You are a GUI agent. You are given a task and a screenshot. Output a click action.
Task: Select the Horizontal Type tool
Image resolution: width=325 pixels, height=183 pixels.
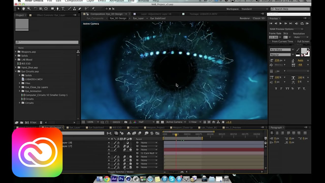point(63,9)
